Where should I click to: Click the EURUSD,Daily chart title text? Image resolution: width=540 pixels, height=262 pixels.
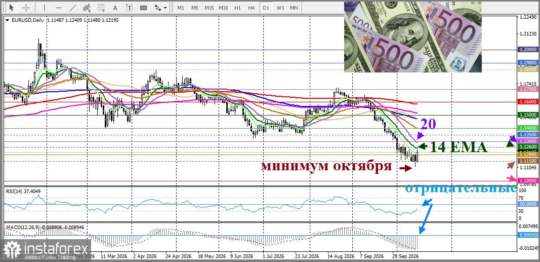coord(27,20)
